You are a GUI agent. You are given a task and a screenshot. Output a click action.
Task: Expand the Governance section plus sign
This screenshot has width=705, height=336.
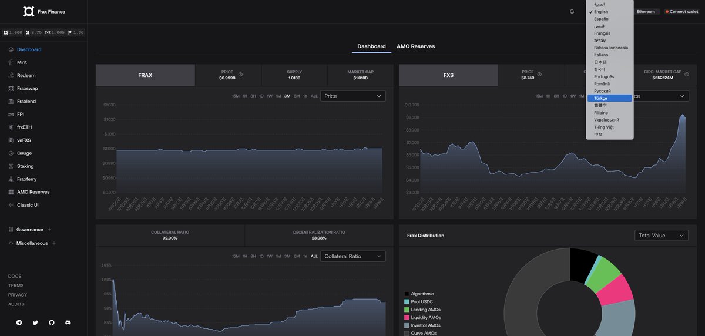(x=49, y=230)
